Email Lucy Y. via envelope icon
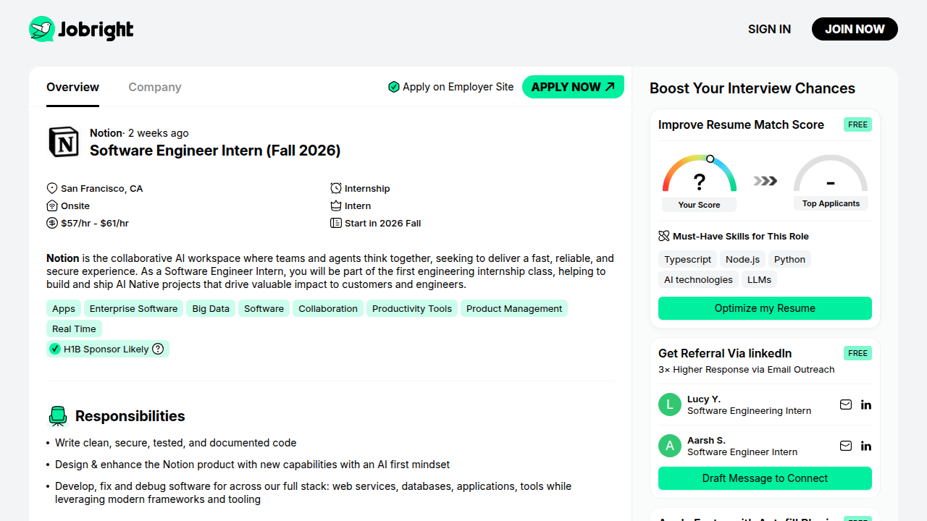 pos(846,404)
